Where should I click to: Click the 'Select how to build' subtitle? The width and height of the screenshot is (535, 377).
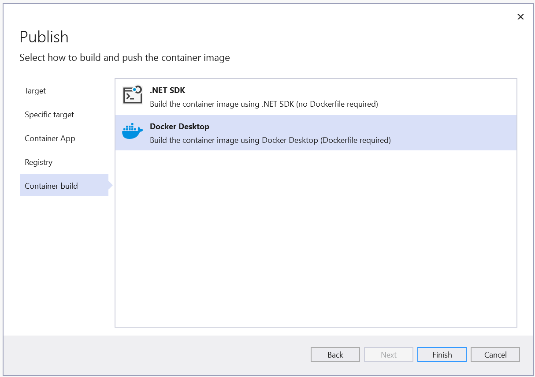pyautogui.click(x=125, y=57)
